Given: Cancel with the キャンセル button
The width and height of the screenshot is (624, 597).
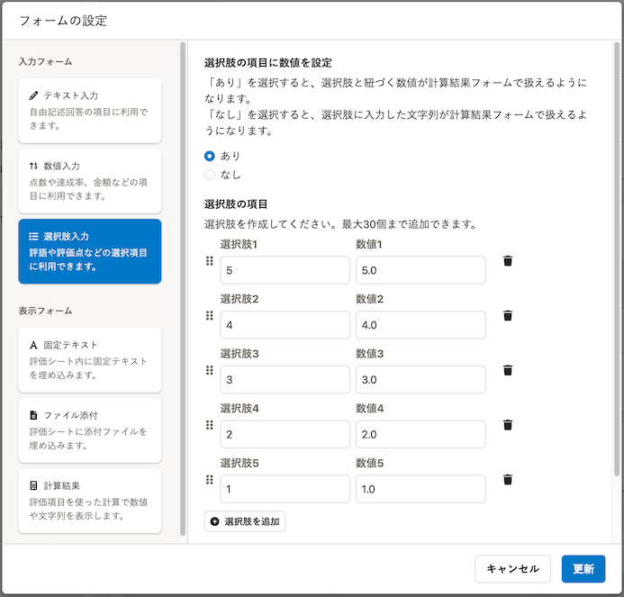Looking at the screenshot, I should coord(512,569).
